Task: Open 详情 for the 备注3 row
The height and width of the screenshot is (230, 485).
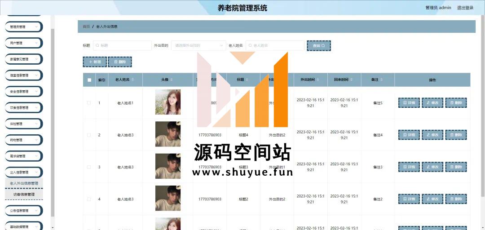Action: (409, 167)
